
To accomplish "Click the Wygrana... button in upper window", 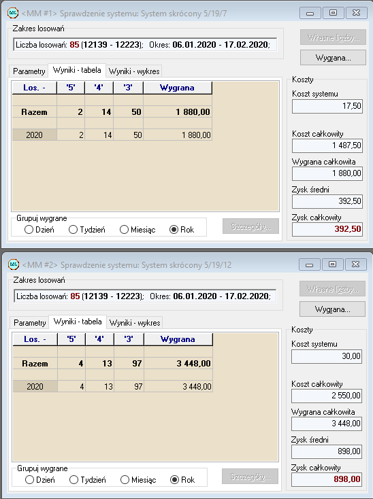I will click(334, 58).
